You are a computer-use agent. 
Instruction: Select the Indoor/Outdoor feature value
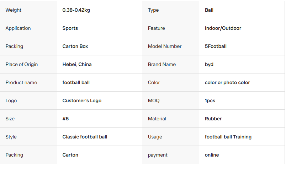pyautogui.click(x=223, y=28)
